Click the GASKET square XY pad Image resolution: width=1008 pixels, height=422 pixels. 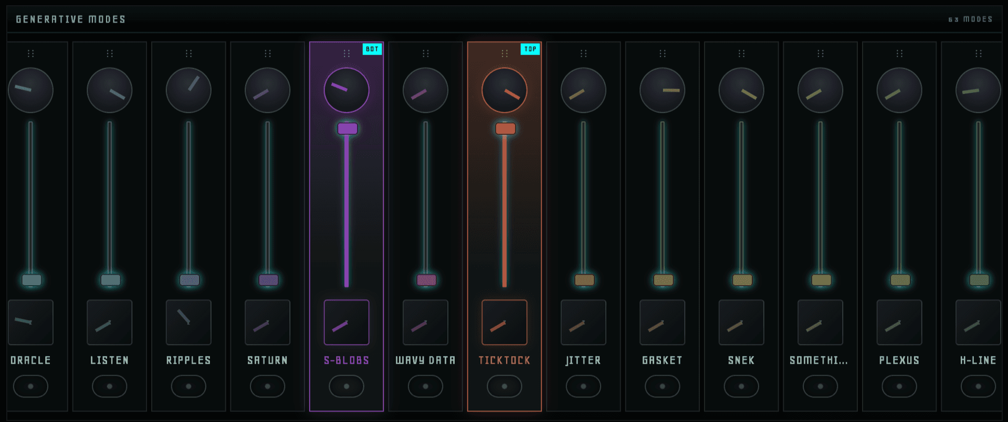[x=663, y=322]
